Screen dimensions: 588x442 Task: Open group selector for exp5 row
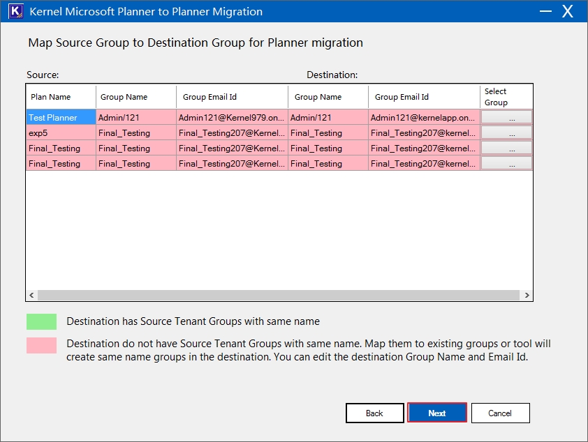[506, 132]
